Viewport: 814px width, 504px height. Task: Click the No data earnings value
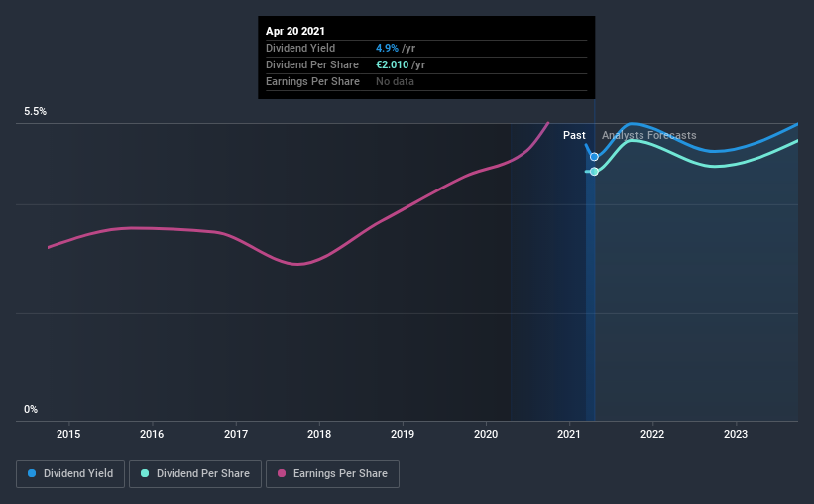click(x=395, y=81)
